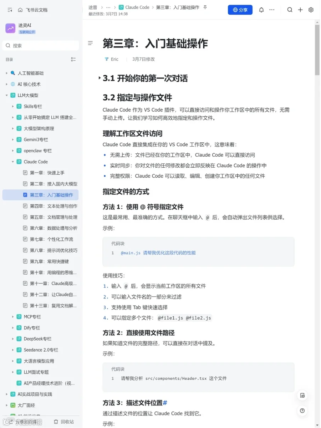The image size is (321, 428).
Task: Select the current 第三章：入门基础操作 item
Action: pos(41,195)
